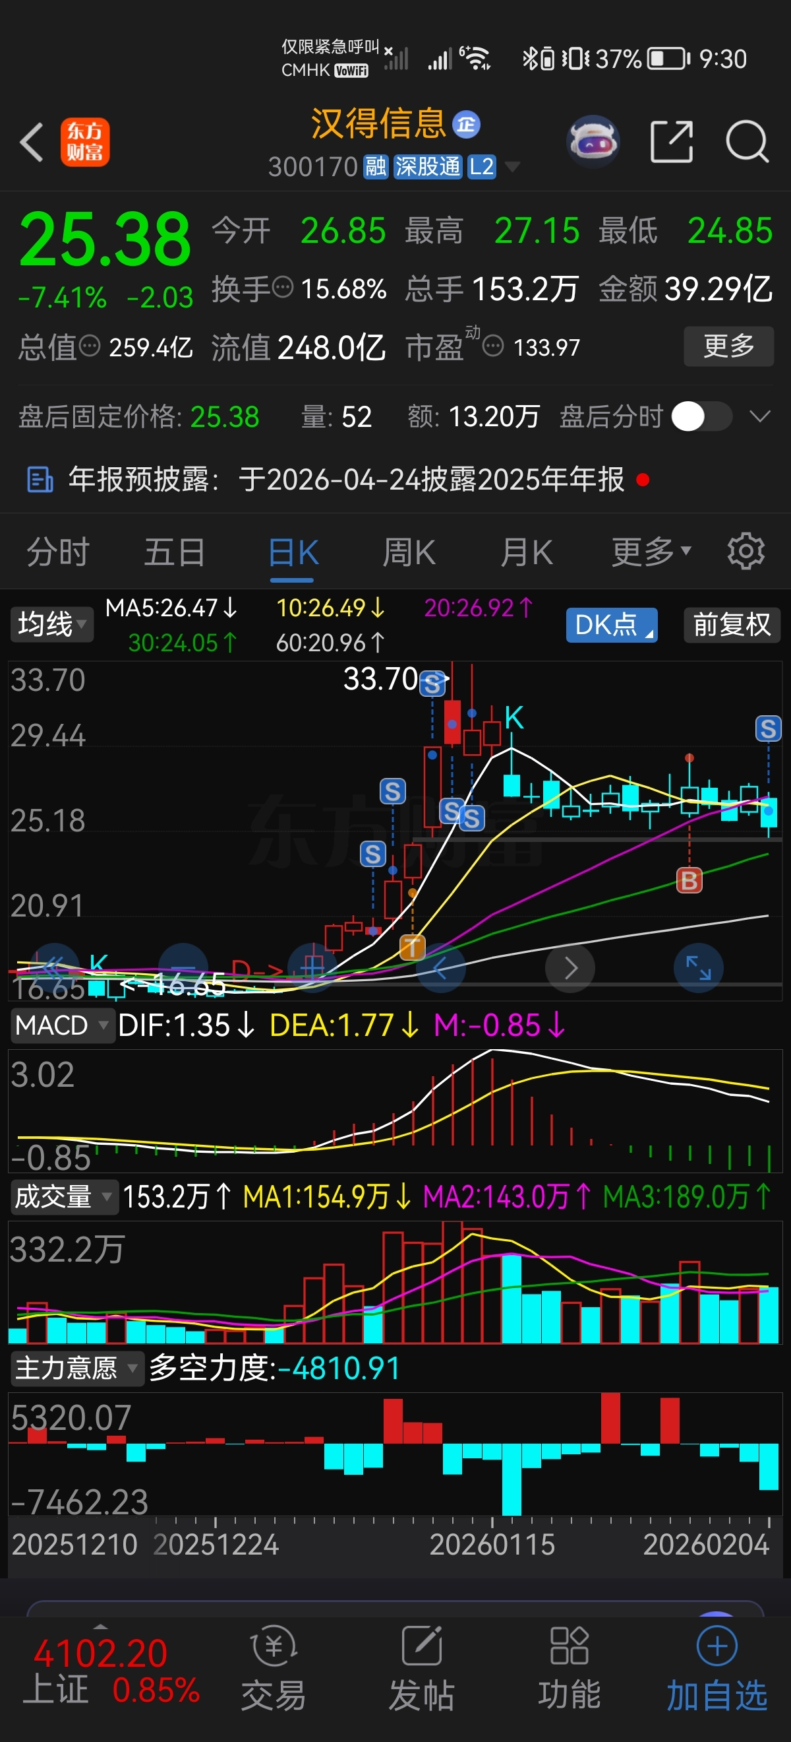
Task: Click the DK点 button
Action: [x=611, y=624]
